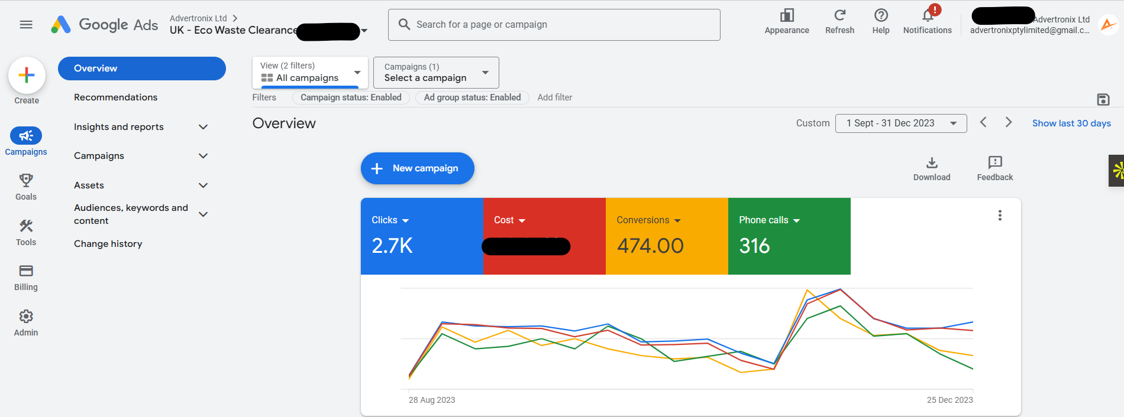Click the search campaign input field
The width and height of the screenshot is (1124, 417).
[x=554, y=25]
